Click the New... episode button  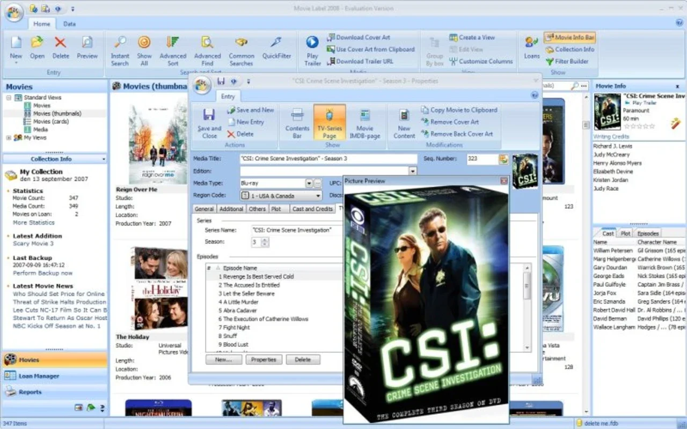click(224, 360)
